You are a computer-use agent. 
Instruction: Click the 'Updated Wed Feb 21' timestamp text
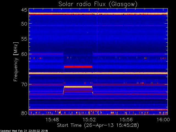(x=24, y=131)
